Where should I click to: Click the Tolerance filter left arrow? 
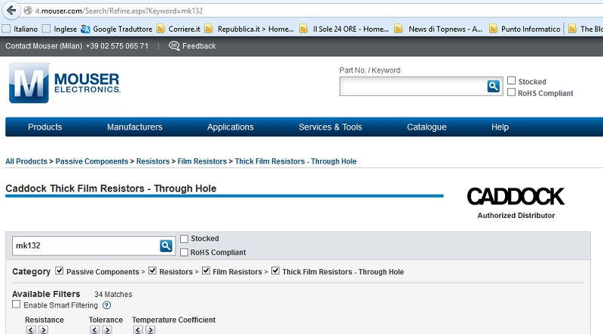click(x=95, y=330)
